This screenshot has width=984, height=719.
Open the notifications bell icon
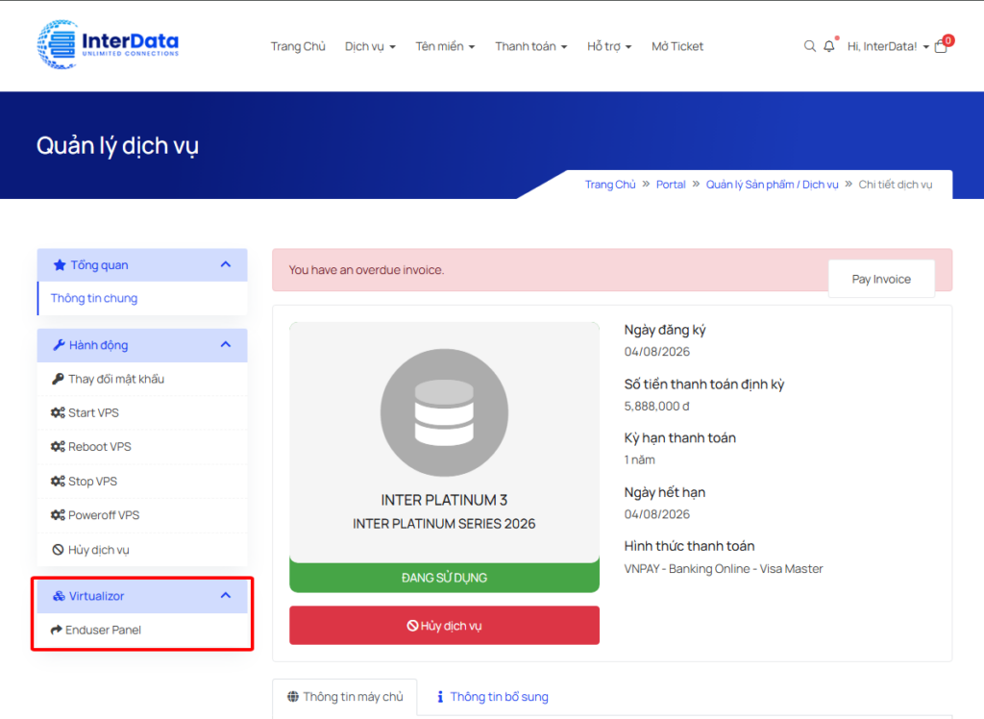pyautogui.click(x=829, y=46)
